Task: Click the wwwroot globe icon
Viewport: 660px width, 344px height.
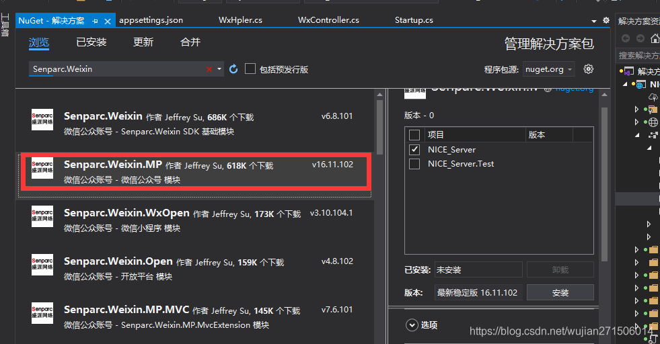Action: (653, 122)
